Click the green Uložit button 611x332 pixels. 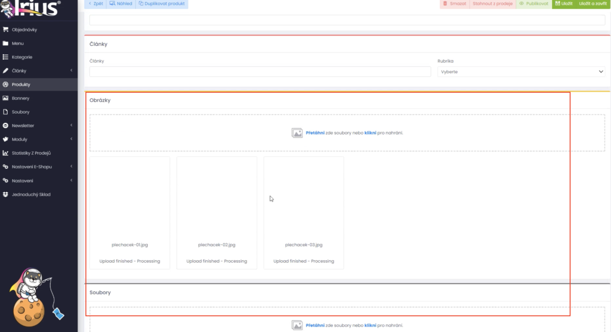pos(564,4)
